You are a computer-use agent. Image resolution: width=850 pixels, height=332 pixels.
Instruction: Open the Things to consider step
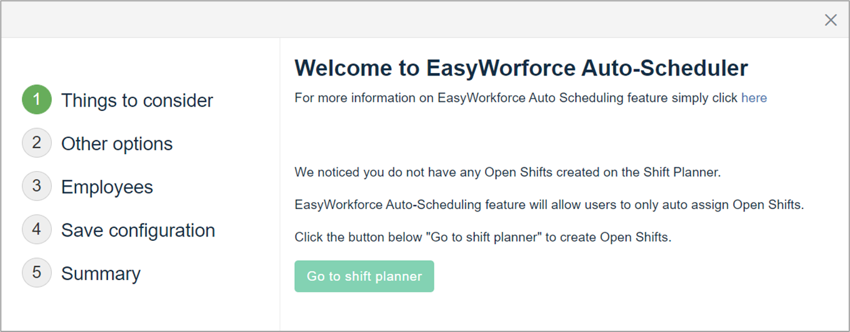pos(137,100)
